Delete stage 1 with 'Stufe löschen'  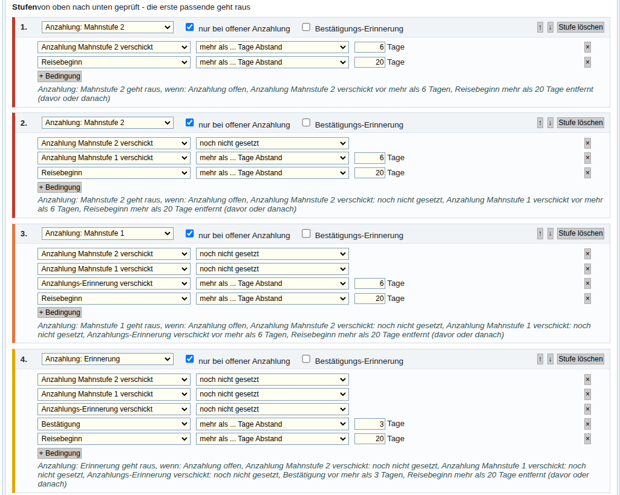click(581, 27)
